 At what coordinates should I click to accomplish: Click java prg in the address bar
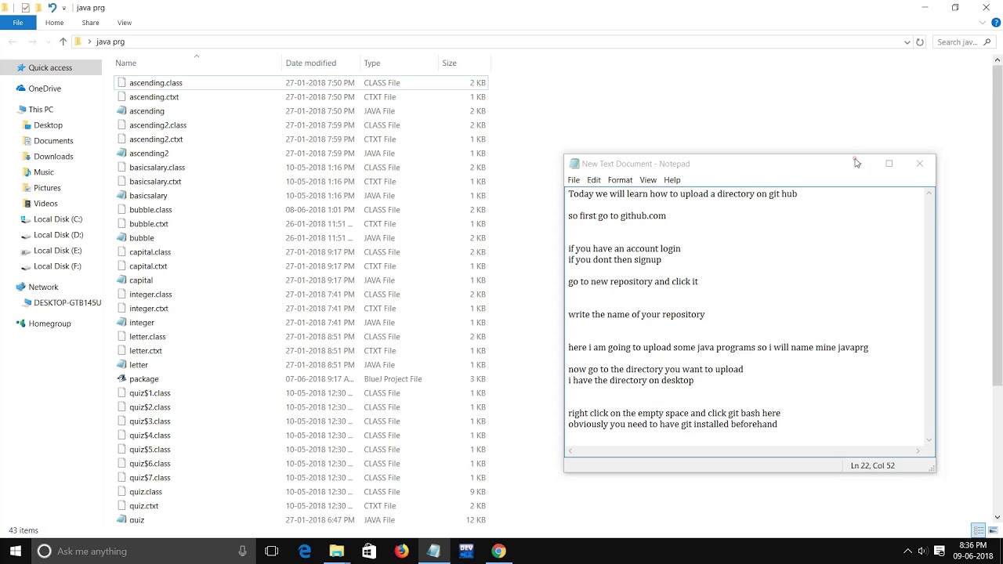(110, 42)
